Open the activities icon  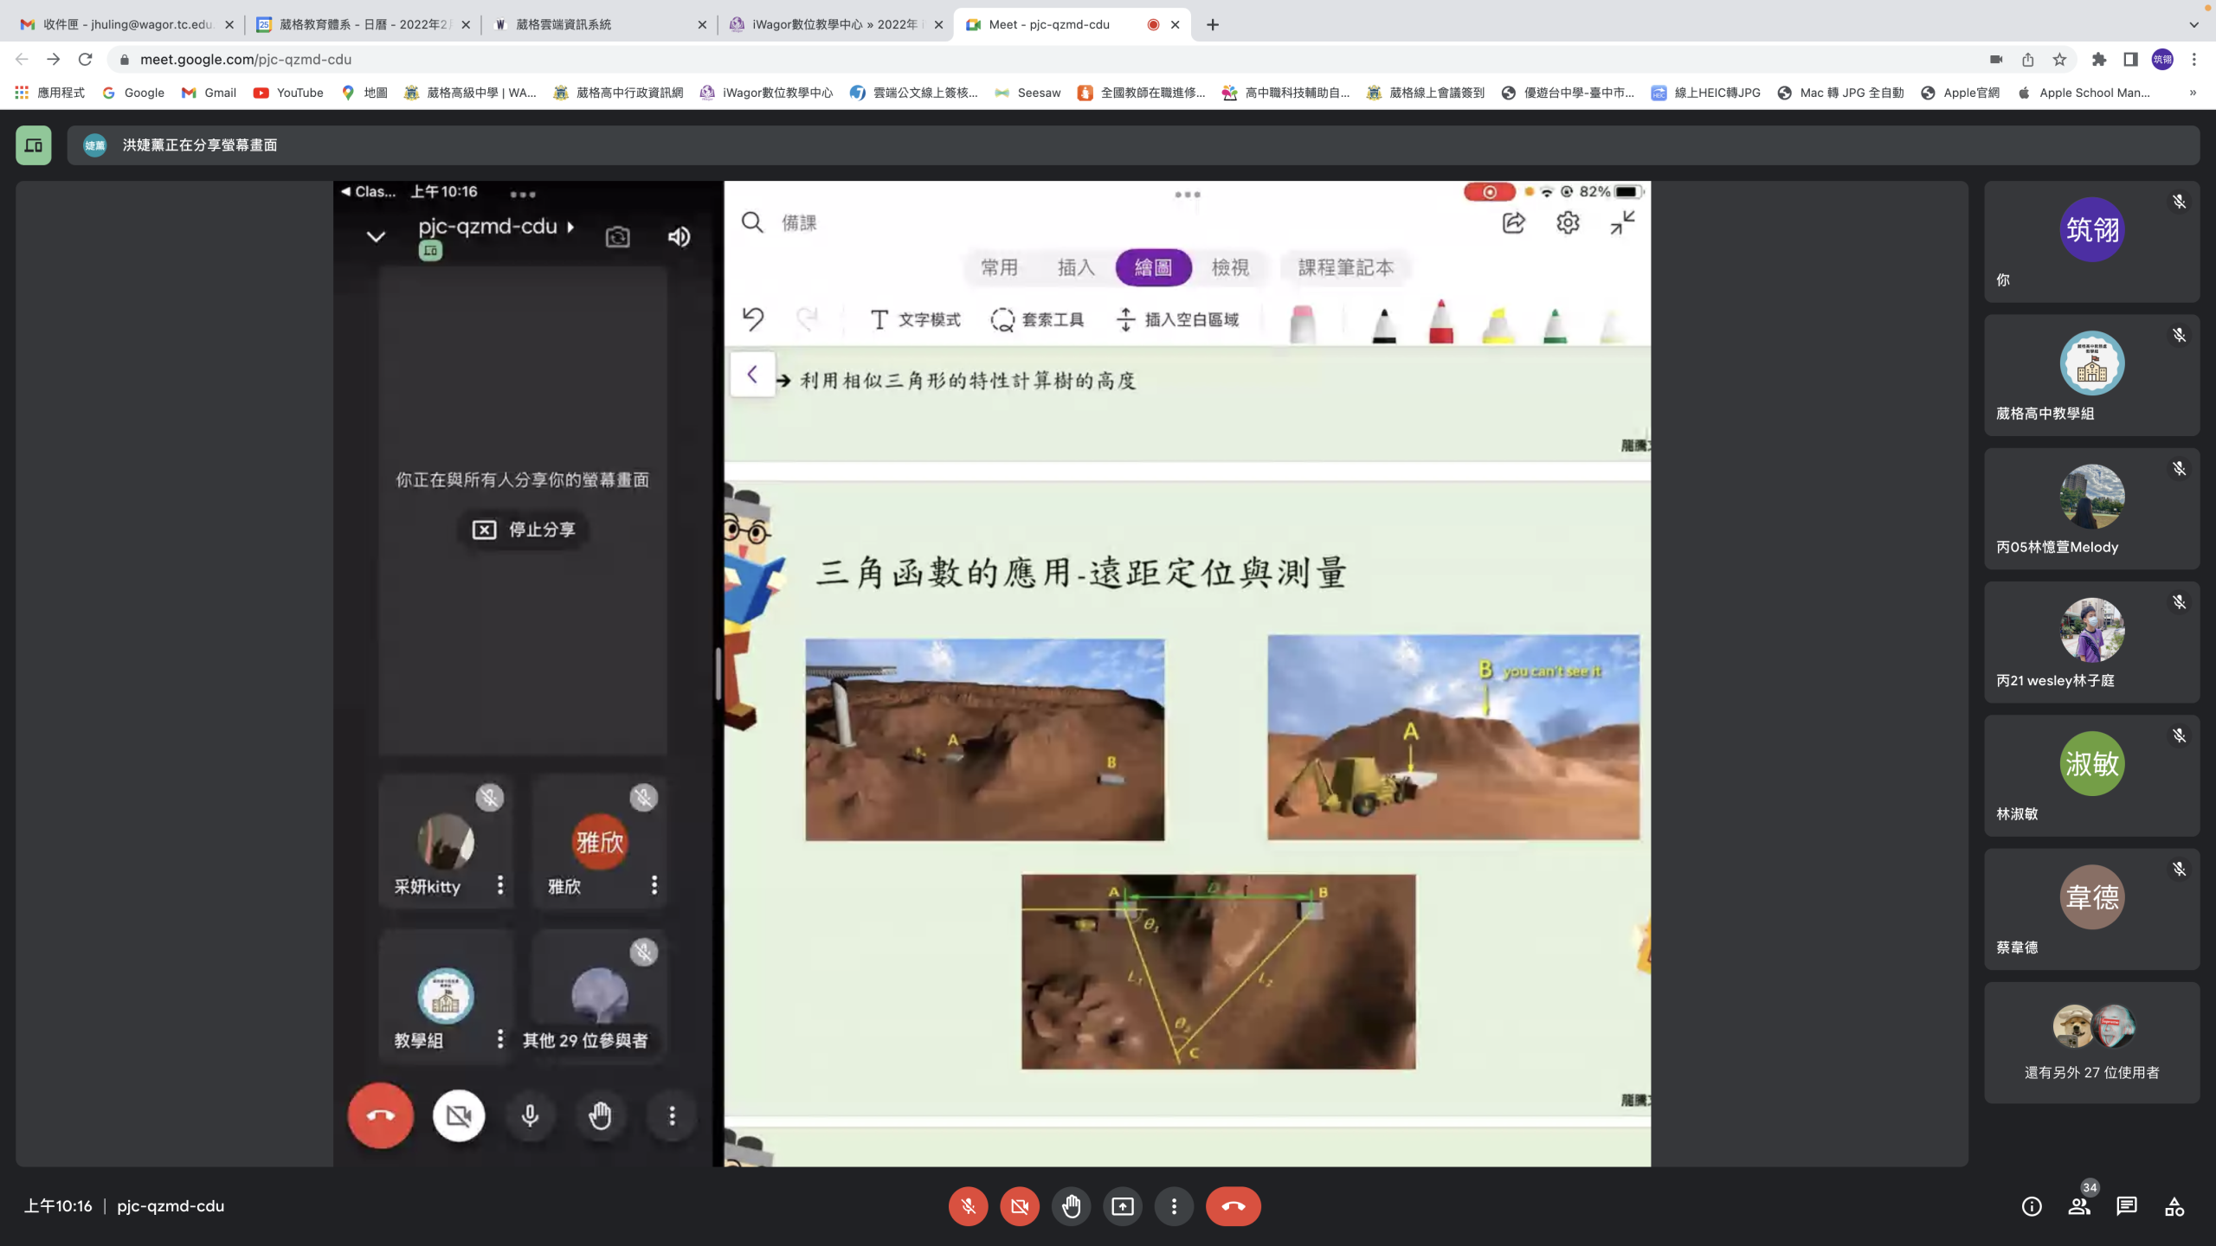click(x=2174, y=1206)
